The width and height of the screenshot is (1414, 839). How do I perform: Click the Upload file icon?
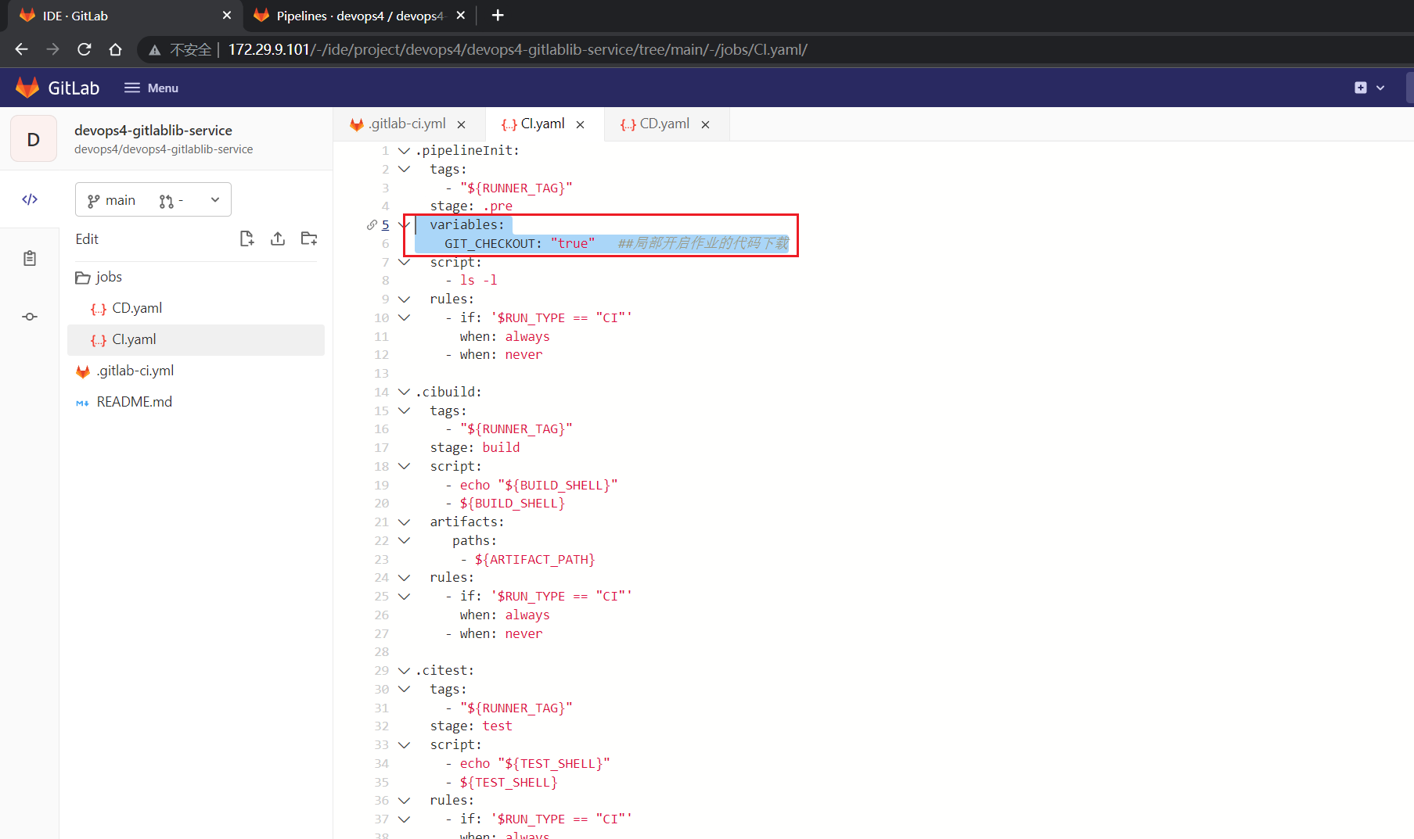278,238
